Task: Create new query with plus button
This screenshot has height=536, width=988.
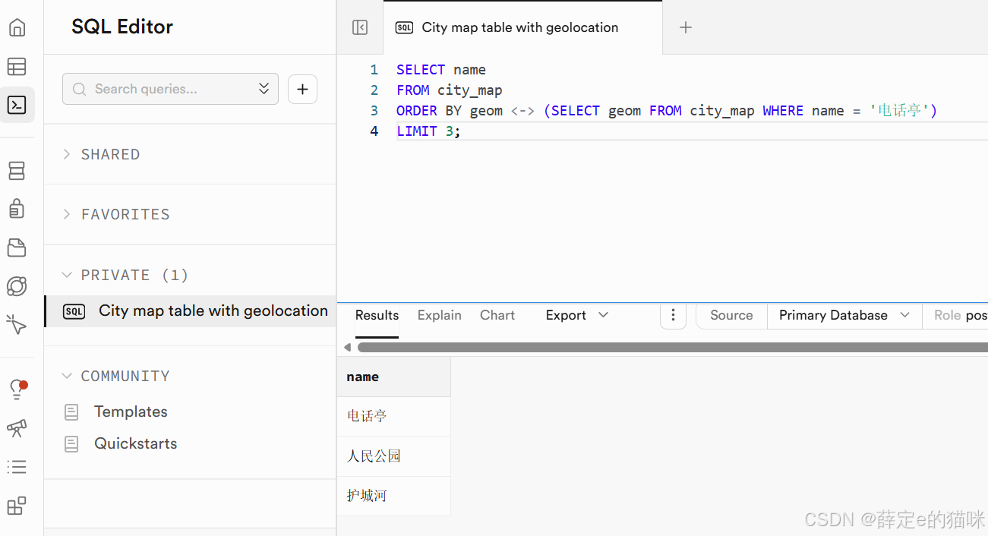Action: click(x=302, y=89)
